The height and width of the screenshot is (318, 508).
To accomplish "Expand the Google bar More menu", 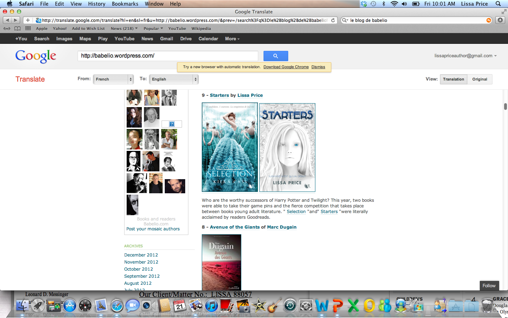I will point(232,39).
